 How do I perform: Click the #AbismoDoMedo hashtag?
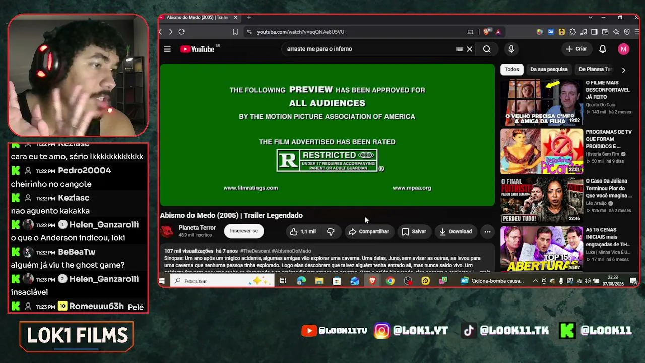291,251
